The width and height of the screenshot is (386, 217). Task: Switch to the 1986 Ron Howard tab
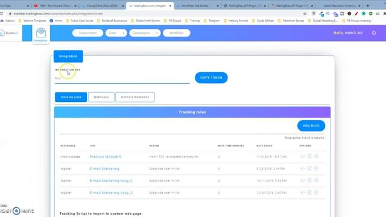(x=55, y=5)
